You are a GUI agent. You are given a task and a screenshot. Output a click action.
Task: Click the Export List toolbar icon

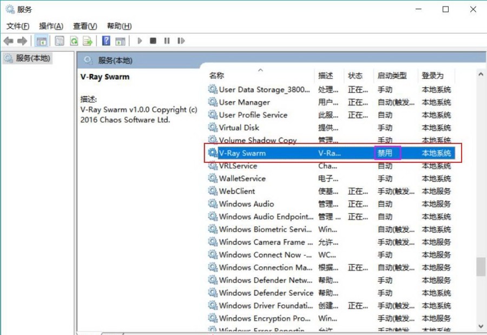tap(88, 41)
